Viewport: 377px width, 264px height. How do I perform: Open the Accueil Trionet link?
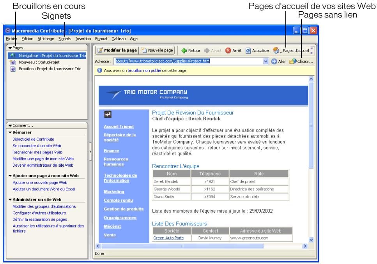click(119, 127)
